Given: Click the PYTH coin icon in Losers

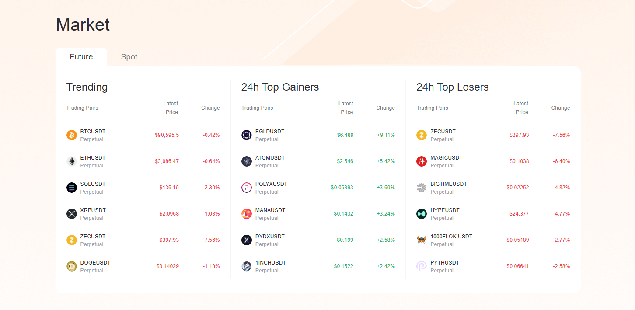Looking at the screenshot, I should click(422, 266).
